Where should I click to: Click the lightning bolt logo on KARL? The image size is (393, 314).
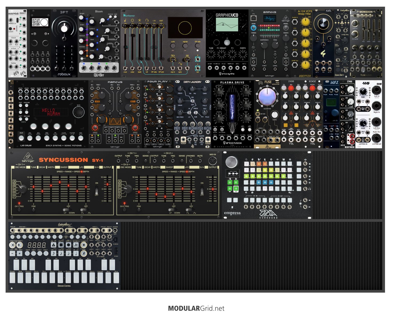click(323, 54)
